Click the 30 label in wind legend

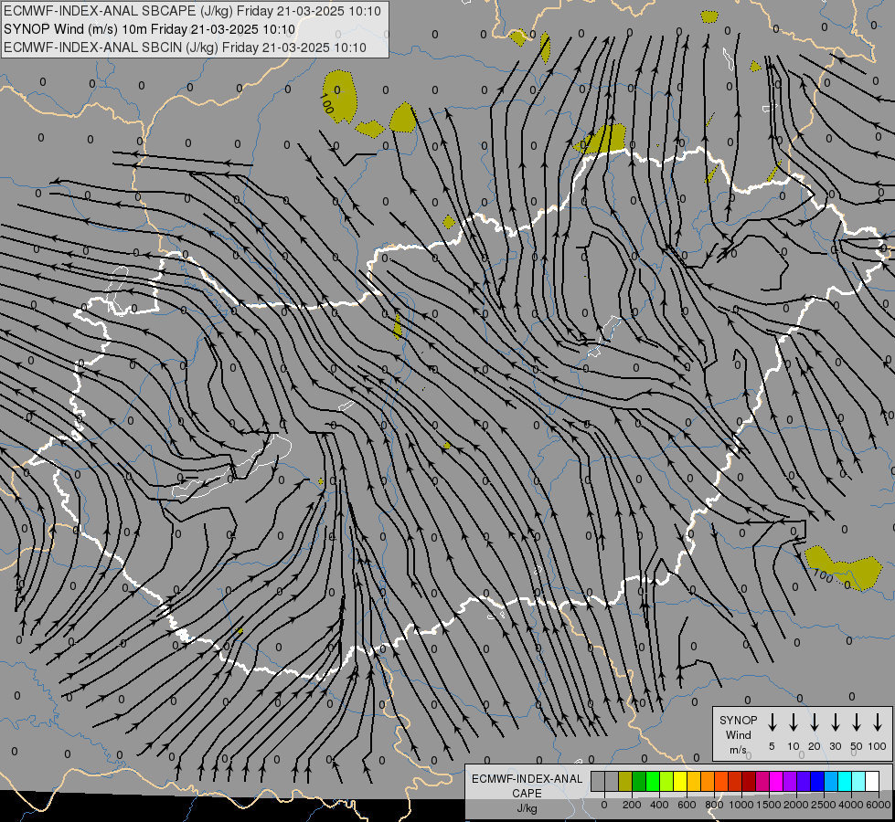[835, 746]
